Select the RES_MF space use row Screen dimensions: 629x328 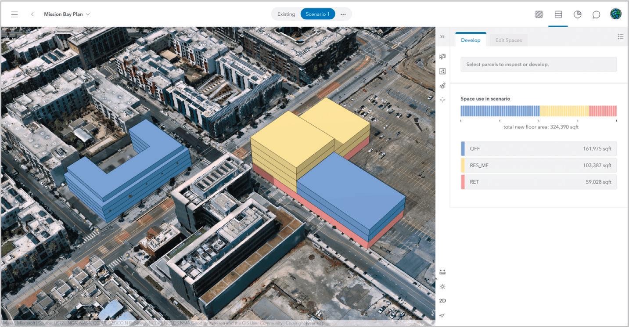539,165
